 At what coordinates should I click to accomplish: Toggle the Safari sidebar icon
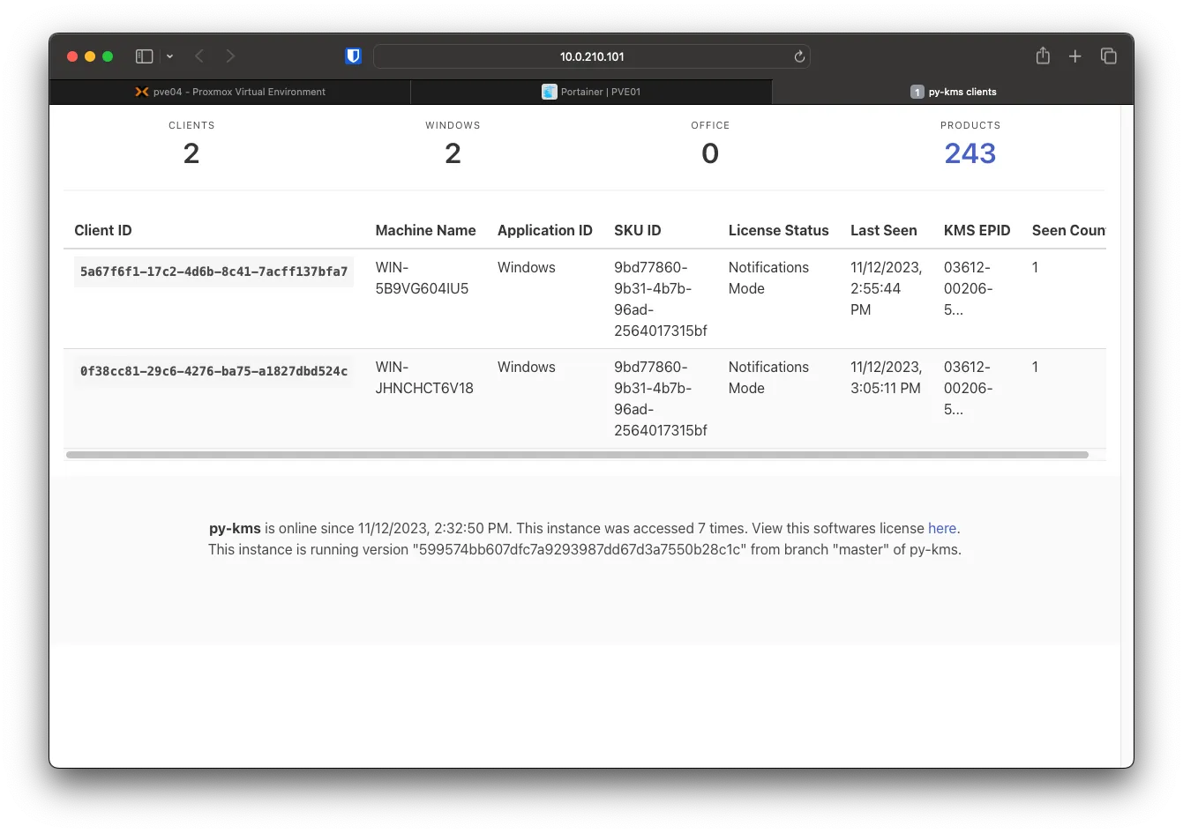click(x=145, y=56)
